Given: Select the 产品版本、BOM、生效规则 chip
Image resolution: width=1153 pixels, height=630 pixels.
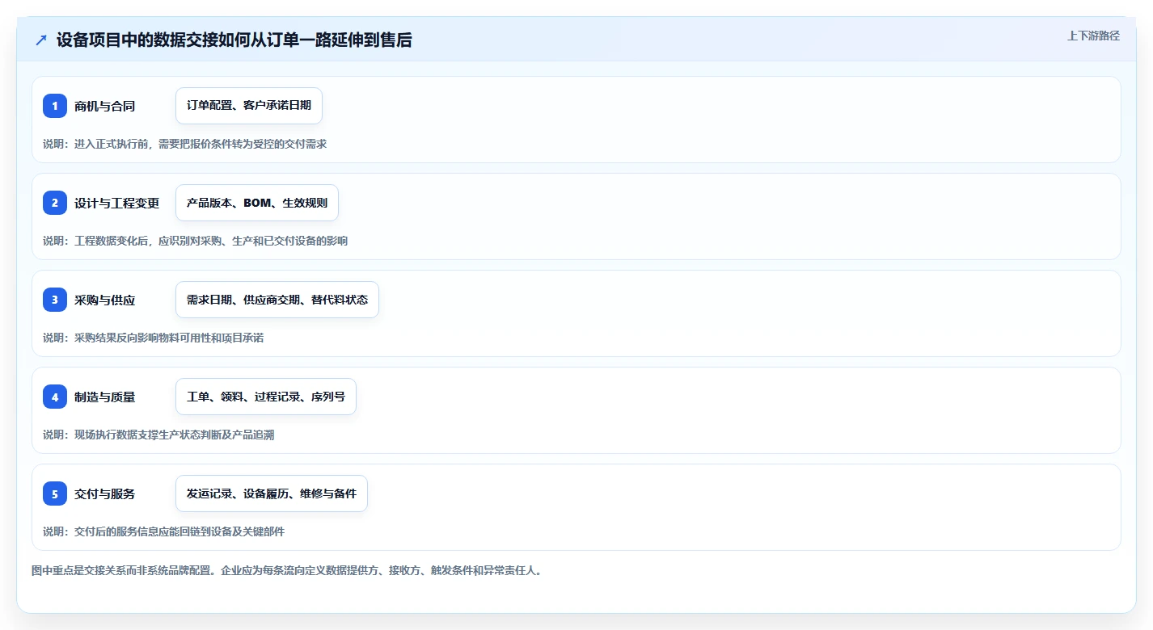Looking at the screenshot, I should pos(257,203).
